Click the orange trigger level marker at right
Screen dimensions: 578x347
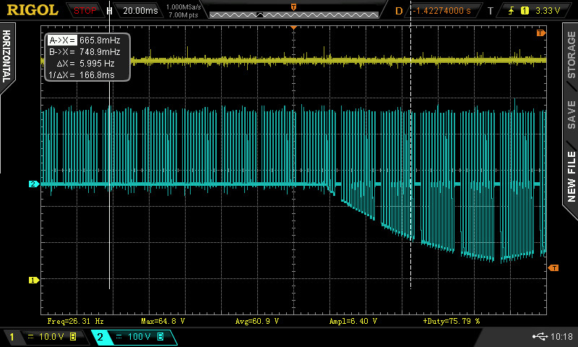click(554, 268)
